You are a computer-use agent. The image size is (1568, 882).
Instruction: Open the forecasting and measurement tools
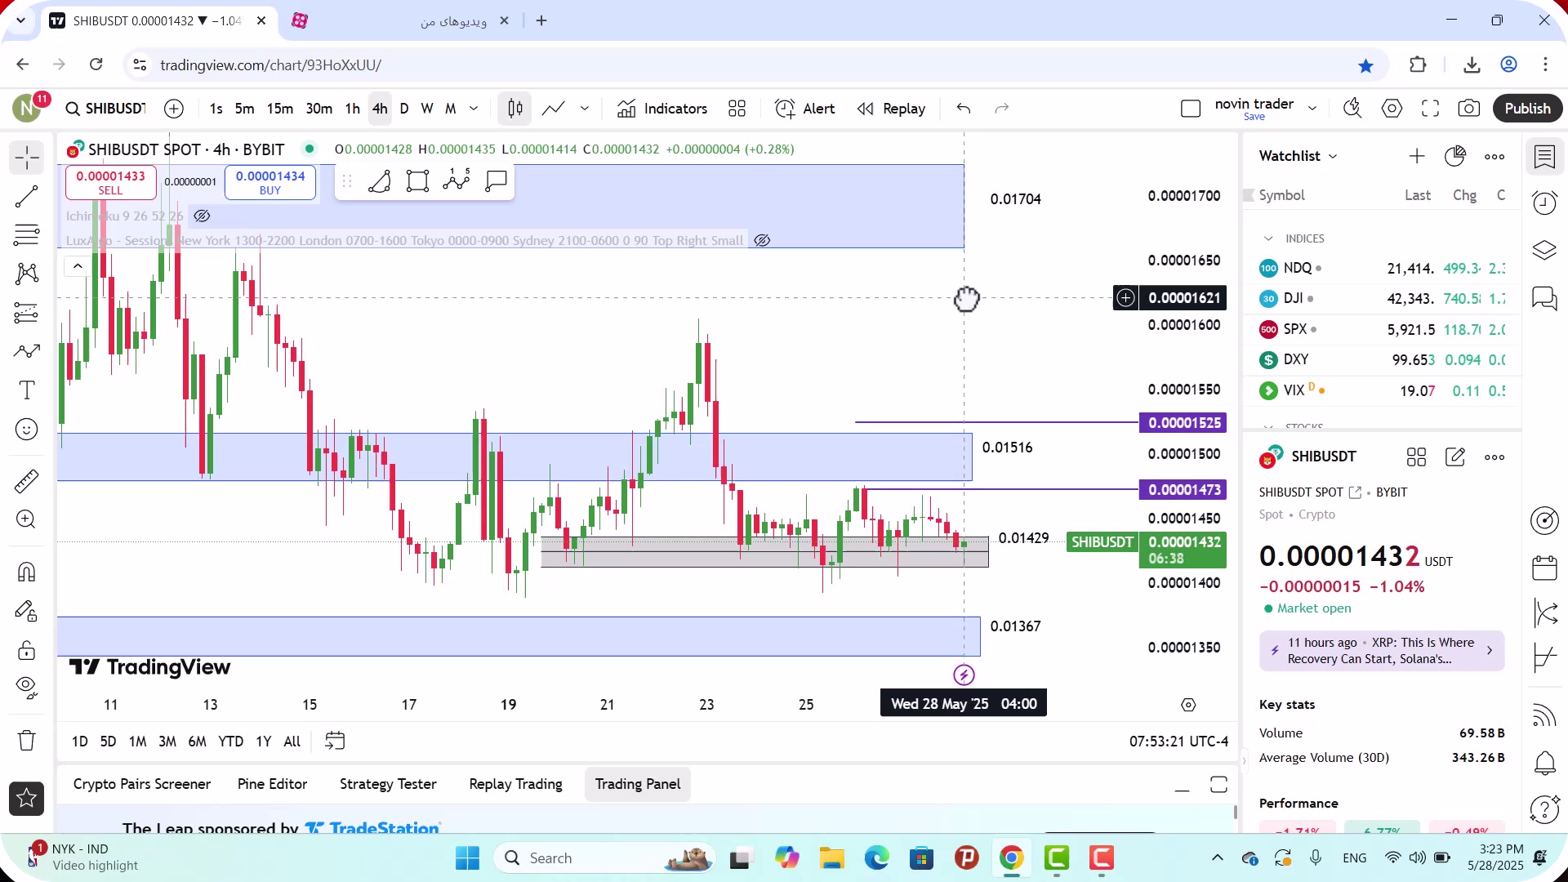tap(26, 313)
